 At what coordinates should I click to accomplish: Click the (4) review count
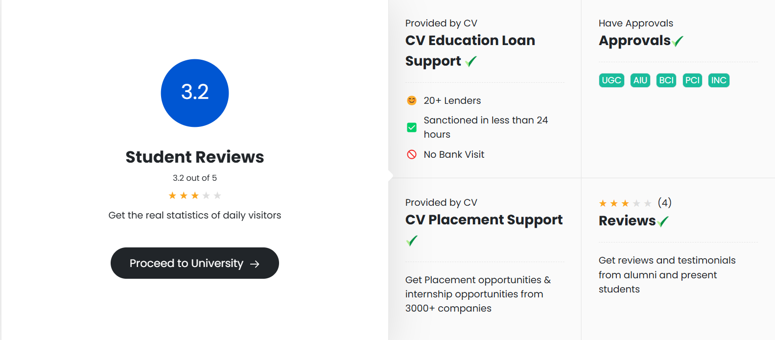pyautogui.click(x=664, y=203)
